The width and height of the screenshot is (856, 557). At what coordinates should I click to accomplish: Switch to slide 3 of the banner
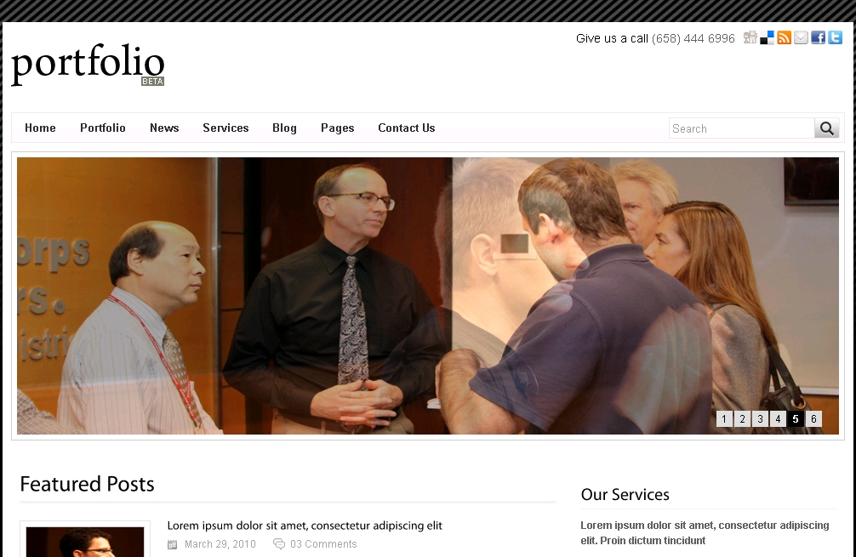click(x=760, y=419)
